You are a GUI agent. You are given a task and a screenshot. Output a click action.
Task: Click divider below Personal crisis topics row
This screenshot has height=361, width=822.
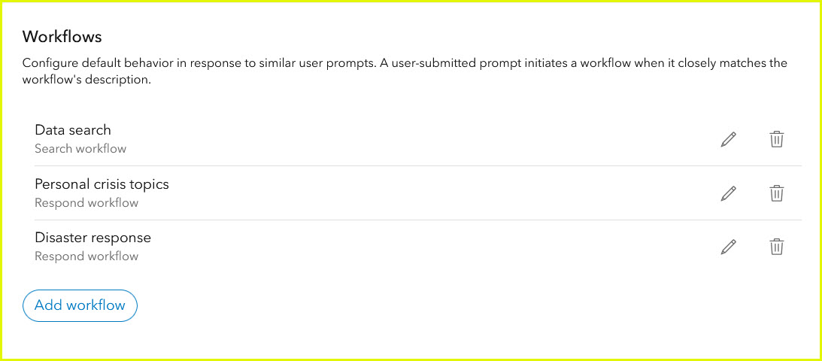pos(412,220)
